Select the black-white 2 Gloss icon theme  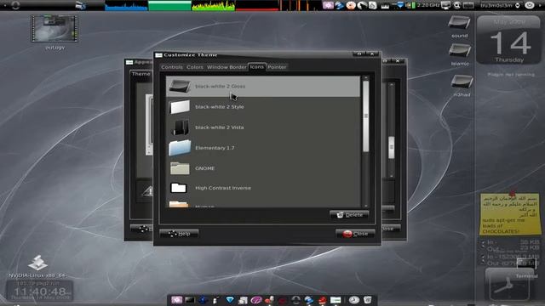[263, 86]
